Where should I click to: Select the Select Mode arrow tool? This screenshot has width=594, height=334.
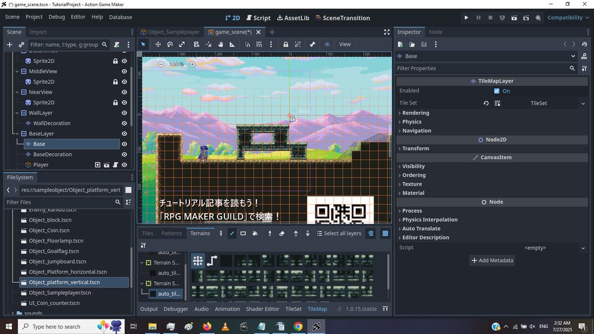[143, 44]
